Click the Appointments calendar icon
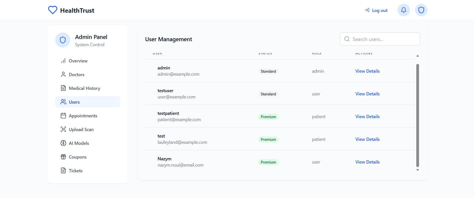 (x=63, y=116)
